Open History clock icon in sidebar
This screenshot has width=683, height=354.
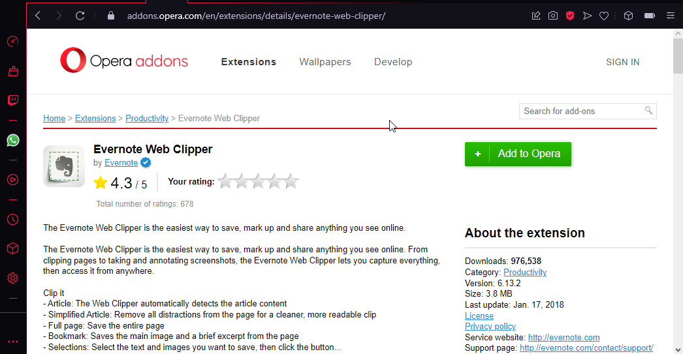pyautogui.click(x=13, y=219)
